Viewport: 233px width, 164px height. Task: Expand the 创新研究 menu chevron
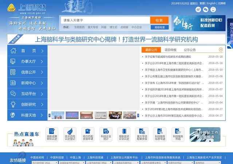[x=42, y=105]
